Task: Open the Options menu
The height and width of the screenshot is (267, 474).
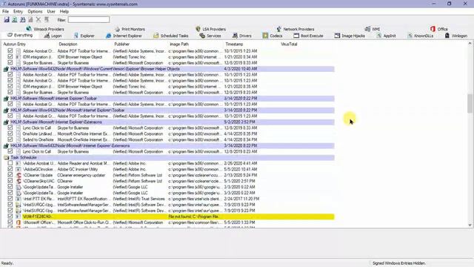Action: (35, 12)
